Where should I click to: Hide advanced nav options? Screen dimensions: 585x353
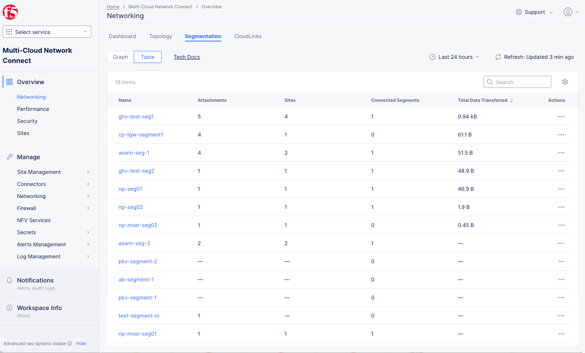(81, 344)
